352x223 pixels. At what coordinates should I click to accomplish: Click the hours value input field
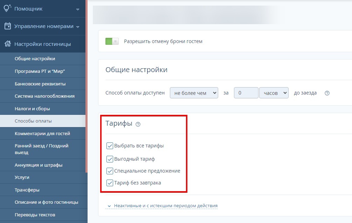tap(246, 93)
